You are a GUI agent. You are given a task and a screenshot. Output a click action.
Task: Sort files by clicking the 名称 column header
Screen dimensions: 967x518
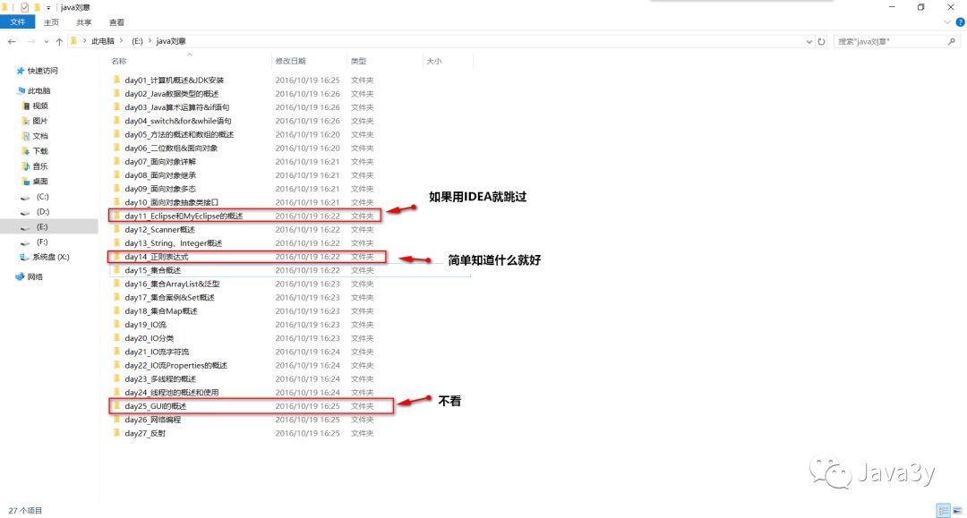pyautogui.click(x=119, y=61)
